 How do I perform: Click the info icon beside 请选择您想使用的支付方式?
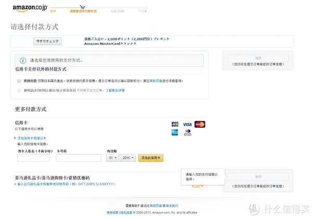[x=23, y=60]
